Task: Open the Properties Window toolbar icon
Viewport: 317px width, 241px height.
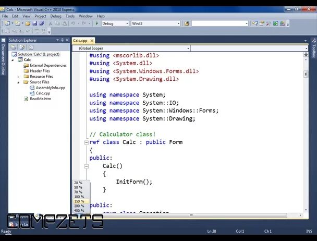Action: (262, 23)
